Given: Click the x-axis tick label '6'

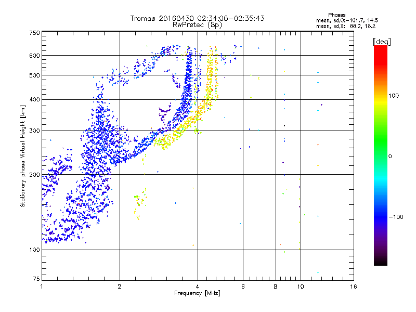Looking at the screenshot, I should 243,287.
